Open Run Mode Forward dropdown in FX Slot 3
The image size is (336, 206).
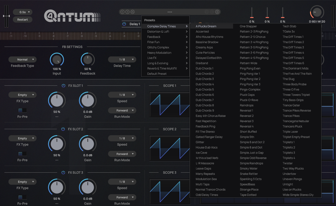[122, 197]
